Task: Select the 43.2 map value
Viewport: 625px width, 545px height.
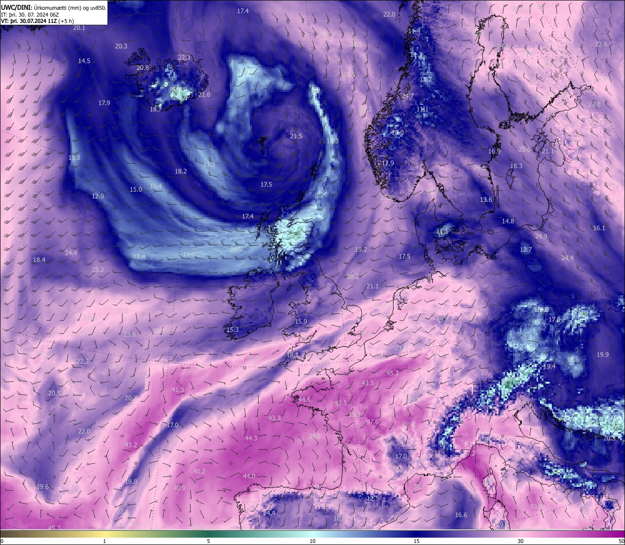Action: click(x=131, y=445)
